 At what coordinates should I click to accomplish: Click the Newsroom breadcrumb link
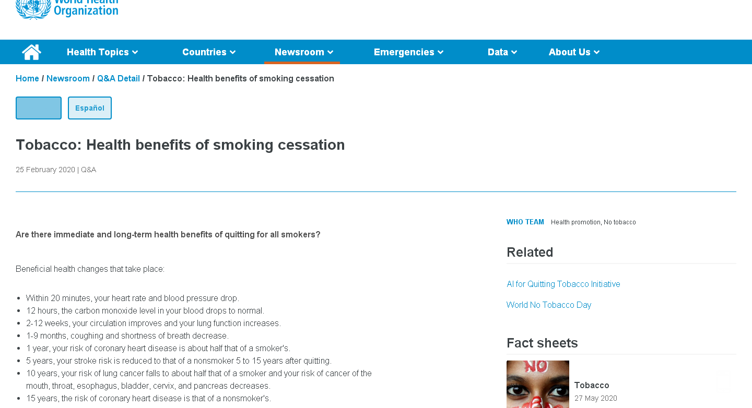click(x=68, y=78)
